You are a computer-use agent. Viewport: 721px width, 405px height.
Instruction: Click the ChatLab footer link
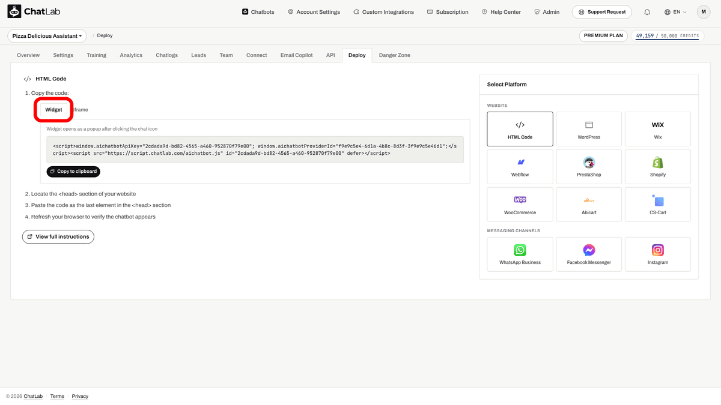coord(33,396)
